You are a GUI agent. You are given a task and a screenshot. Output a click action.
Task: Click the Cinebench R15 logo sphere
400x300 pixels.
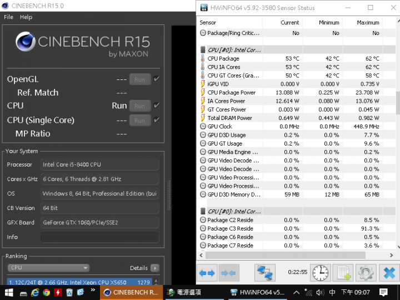click(x=25, y=42)
